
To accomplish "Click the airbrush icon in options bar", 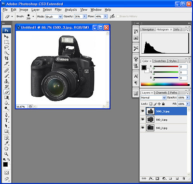I will (112, 16).
